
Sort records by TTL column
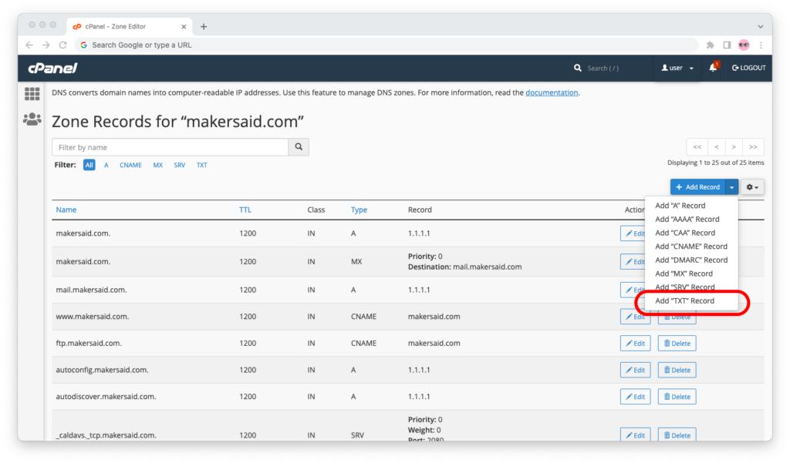pos(245,210)
